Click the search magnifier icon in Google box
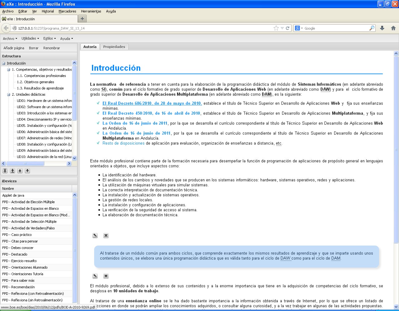 pyautogui.click(x=372, y=28)
